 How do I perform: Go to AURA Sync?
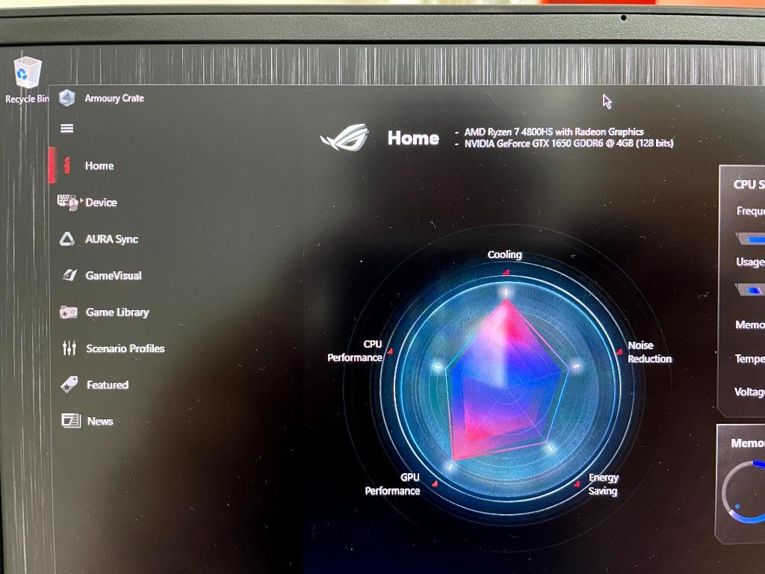(112, 239)
